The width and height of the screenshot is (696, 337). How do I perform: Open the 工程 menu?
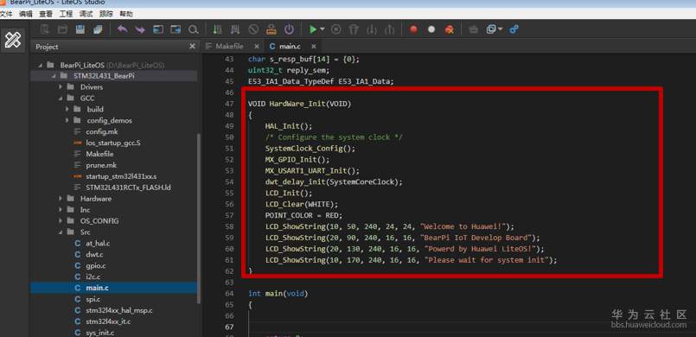pyautogui.click(x=66, y=14)
